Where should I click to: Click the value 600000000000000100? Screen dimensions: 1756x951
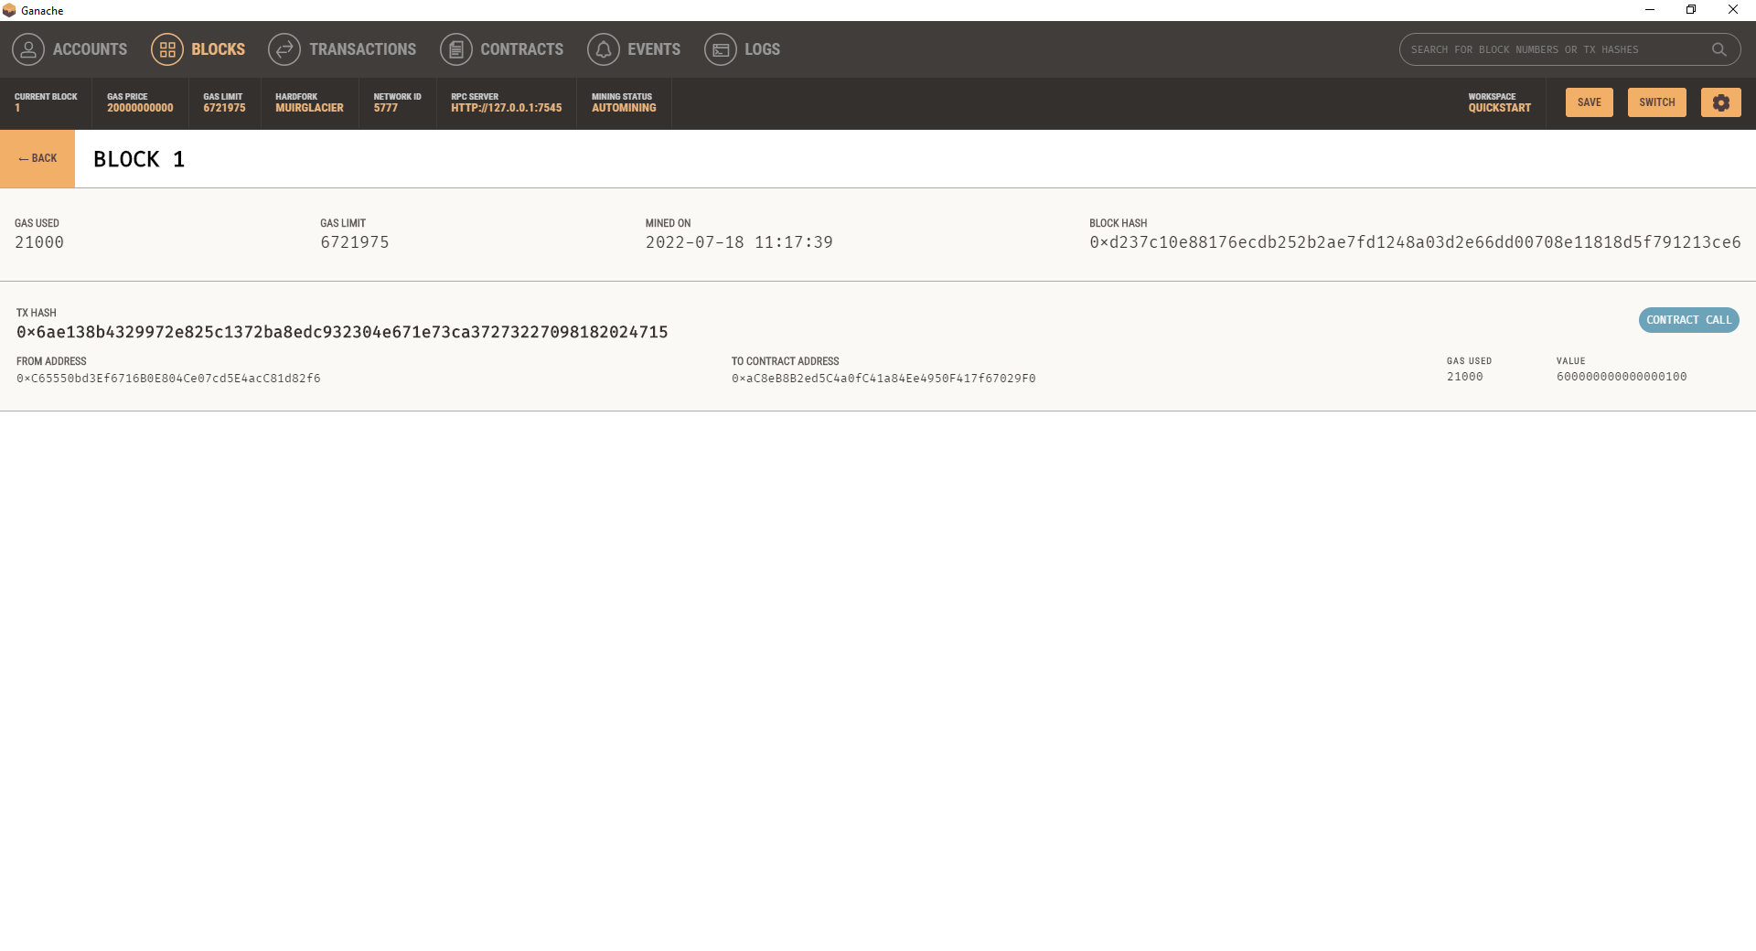coord(1622,377)
